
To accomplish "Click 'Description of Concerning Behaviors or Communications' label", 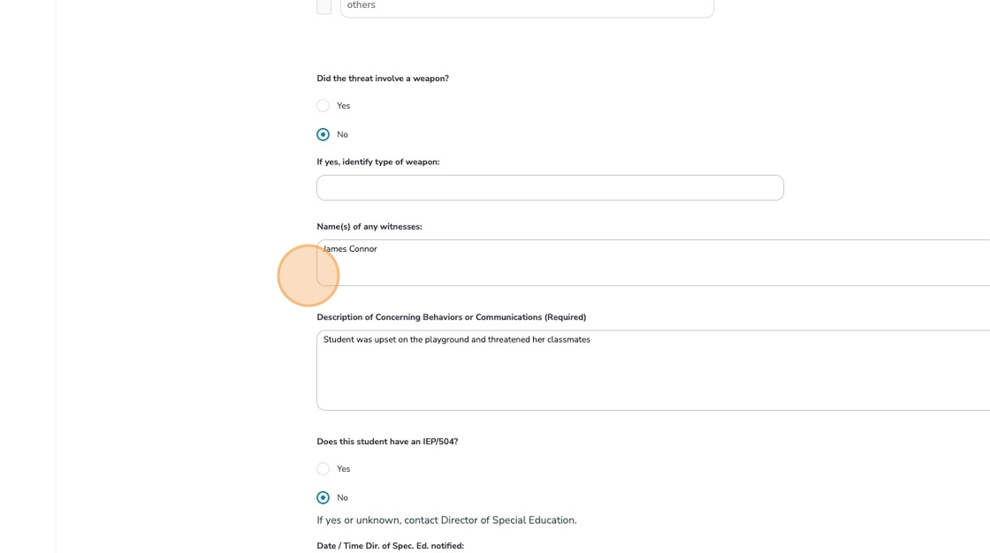I will coord(451,318).
